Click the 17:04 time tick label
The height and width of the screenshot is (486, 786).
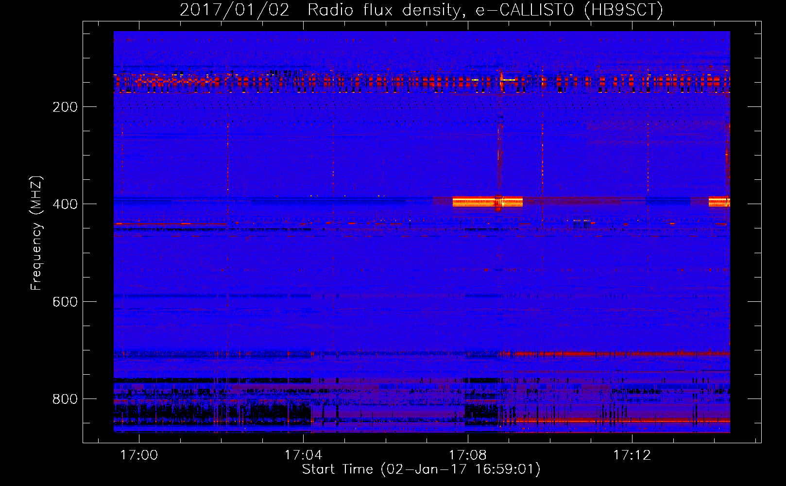(303, 455)
